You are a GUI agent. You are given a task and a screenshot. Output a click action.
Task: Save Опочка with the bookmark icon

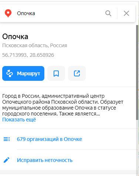pos(56,73)
